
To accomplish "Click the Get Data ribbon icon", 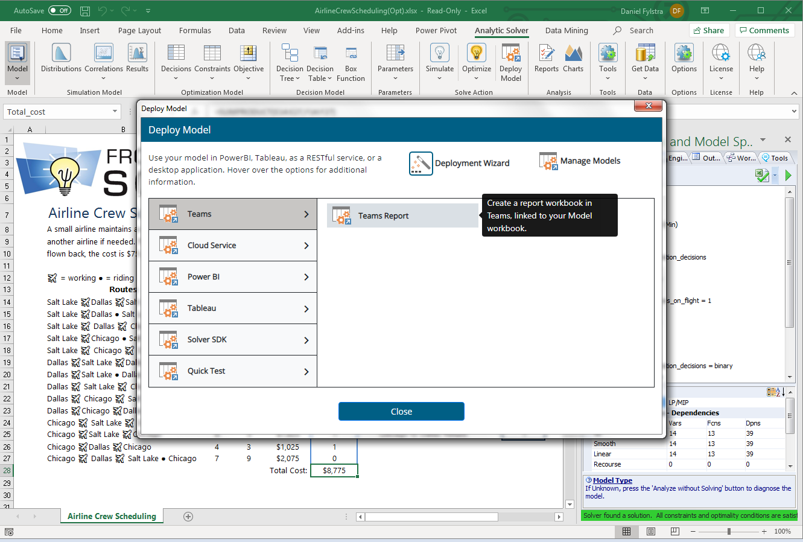I will 644,54.
